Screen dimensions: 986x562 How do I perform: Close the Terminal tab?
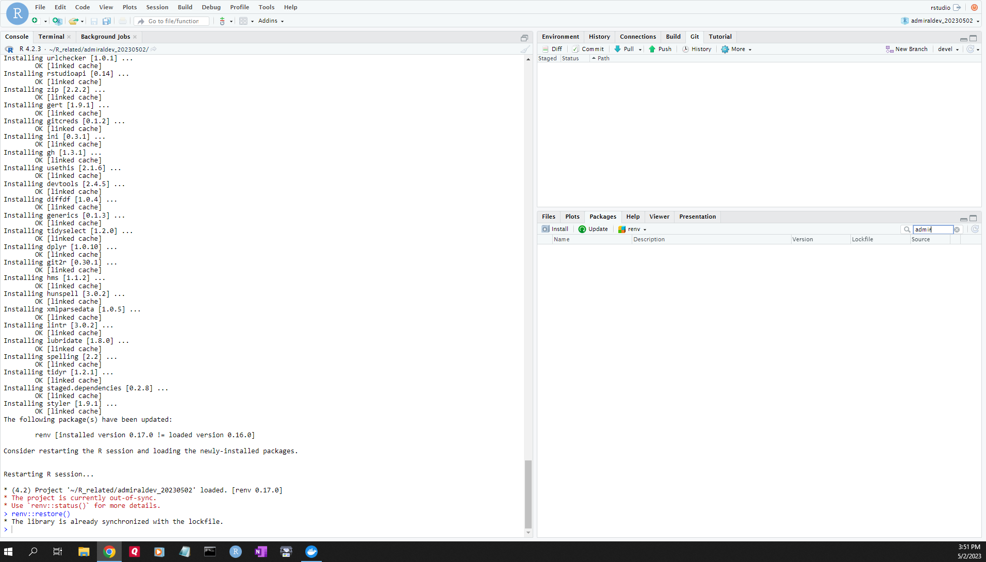69,37
